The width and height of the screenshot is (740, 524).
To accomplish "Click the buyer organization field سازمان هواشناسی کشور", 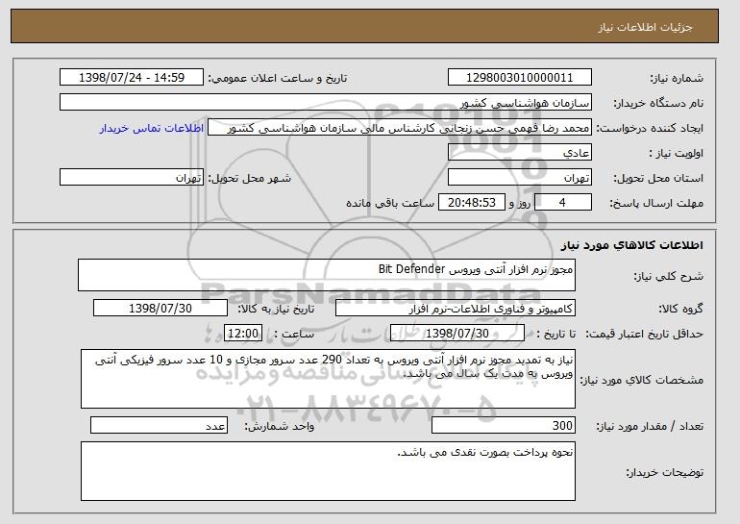I will point(326,103).
